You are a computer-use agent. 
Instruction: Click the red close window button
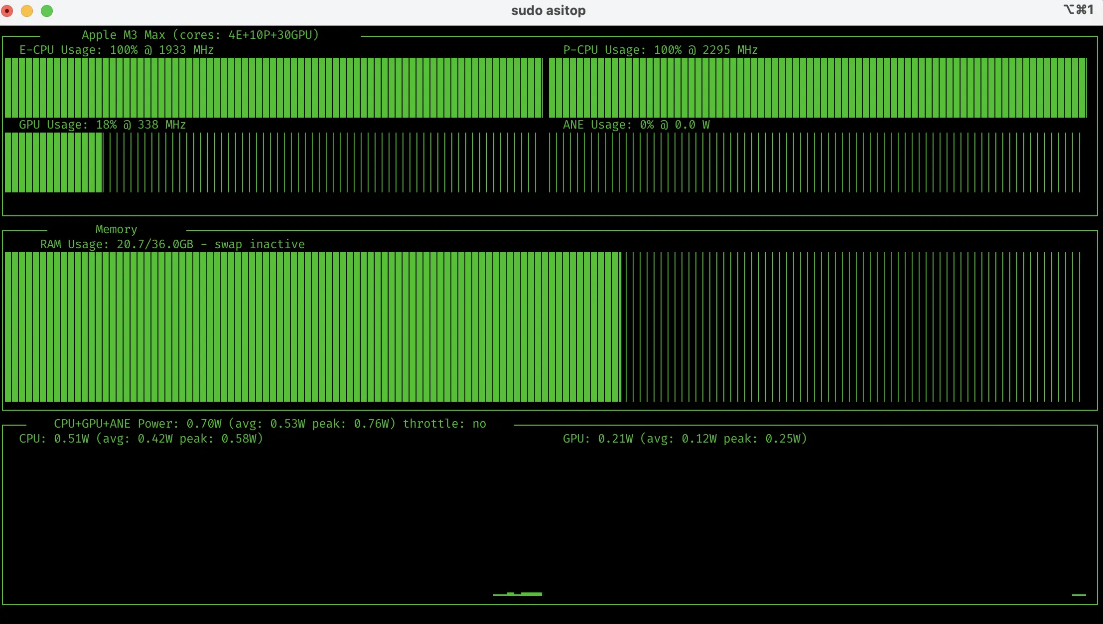7,11
